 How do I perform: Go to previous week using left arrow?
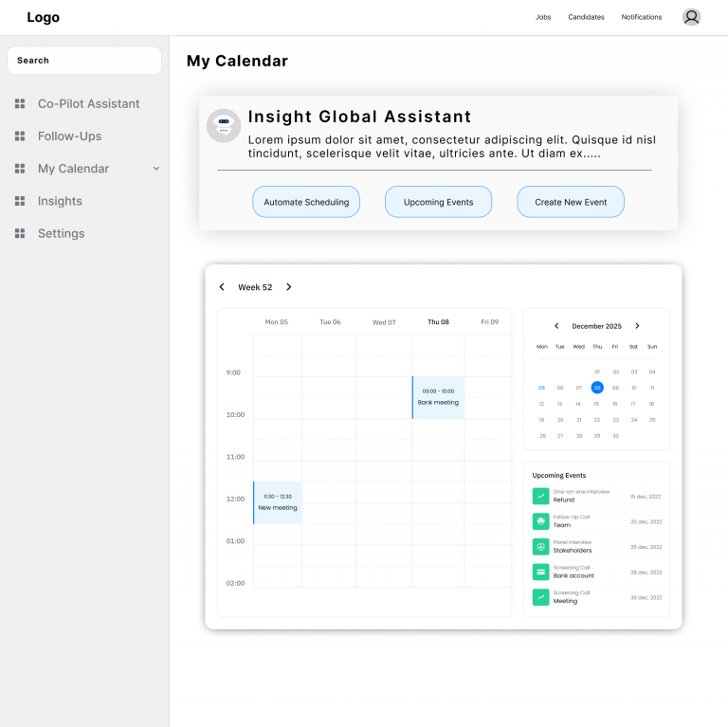pos(222,287)
